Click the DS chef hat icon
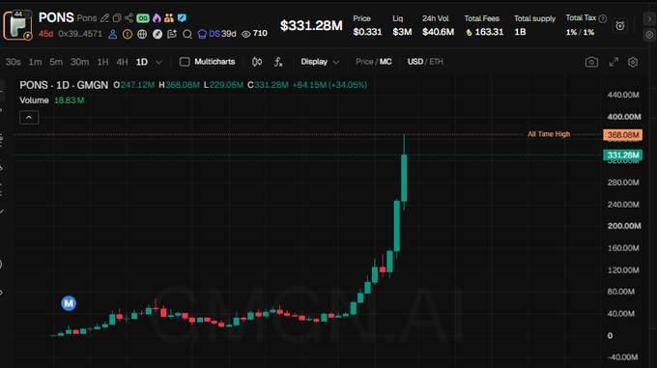The image size is (657, 368). (x=202, y=34)
